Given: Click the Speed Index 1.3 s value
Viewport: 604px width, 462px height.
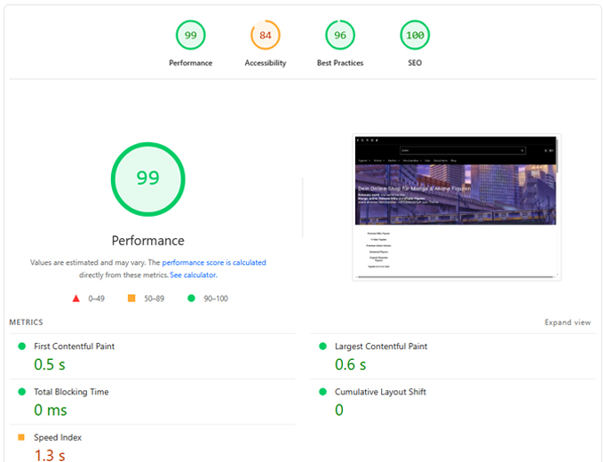Looking at the screenshot, I should (x=49, y=455).
